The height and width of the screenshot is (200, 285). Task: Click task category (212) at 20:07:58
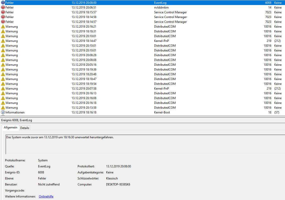[x=277, y=88]
